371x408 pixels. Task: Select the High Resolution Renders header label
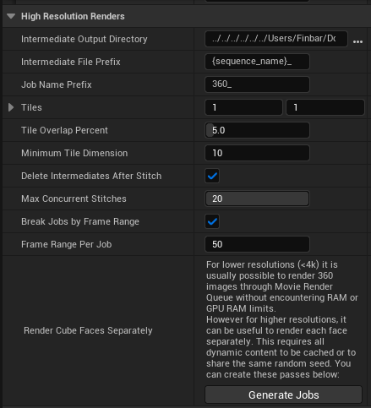73,16
